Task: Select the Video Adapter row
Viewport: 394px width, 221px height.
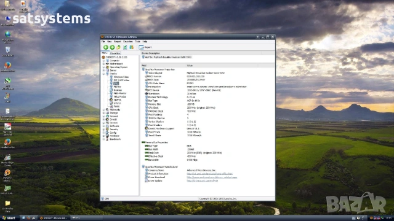Action: click(185, 73)
